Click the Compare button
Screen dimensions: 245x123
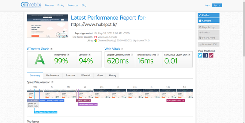(x=209, y=21)
